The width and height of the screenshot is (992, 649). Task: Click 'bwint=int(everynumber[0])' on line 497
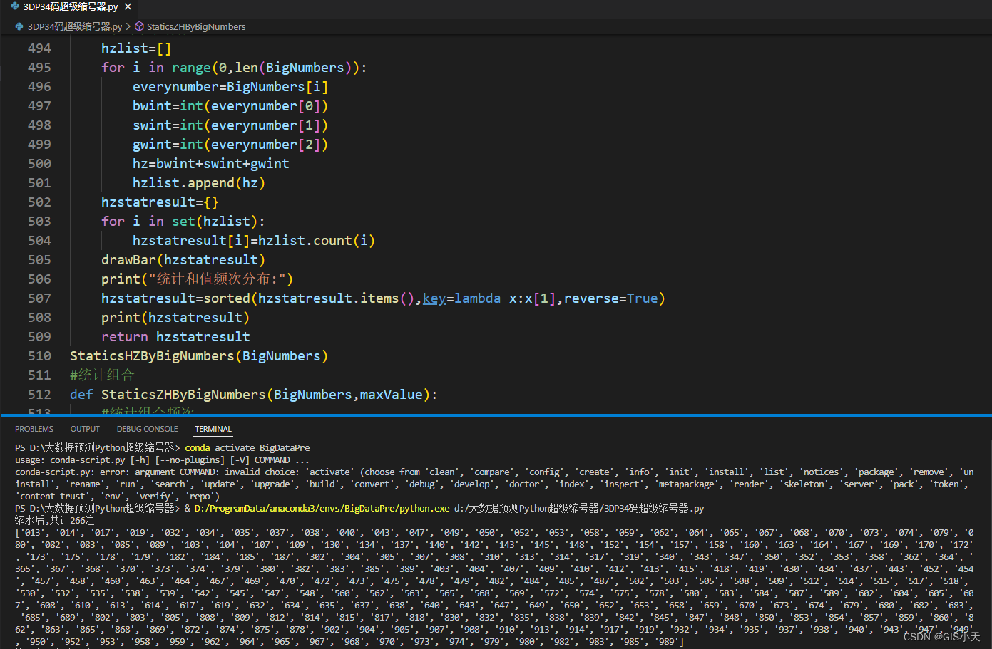click(x=230, y=106)
